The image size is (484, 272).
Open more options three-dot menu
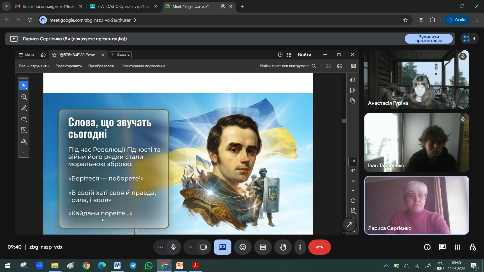pos(300,247)
